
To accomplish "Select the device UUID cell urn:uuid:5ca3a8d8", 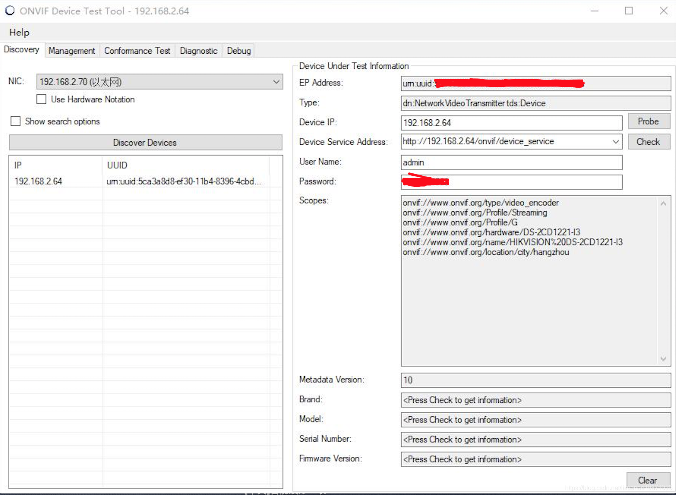I will tap(184, 181).
